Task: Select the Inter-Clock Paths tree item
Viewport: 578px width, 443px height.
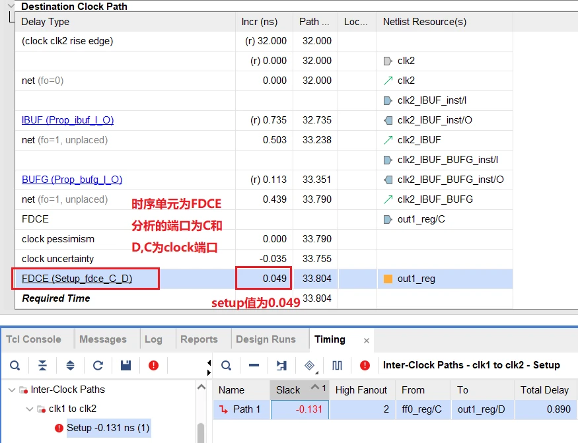Action: click(68, 390)
